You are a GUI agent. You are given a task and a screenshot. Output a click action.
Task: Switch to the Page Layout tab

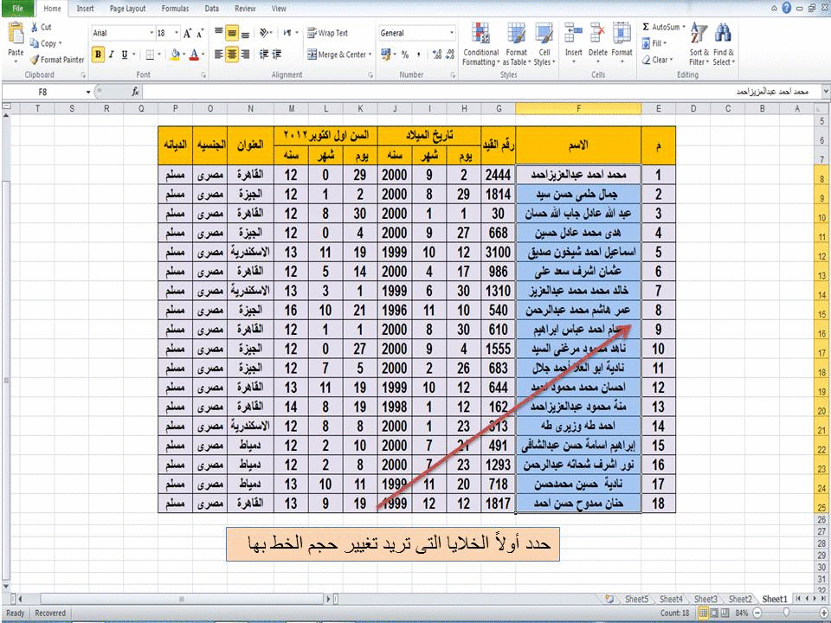[128, 9]
